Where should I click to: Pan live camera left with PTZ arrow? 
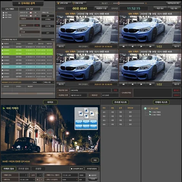click(x=81, y=113)
